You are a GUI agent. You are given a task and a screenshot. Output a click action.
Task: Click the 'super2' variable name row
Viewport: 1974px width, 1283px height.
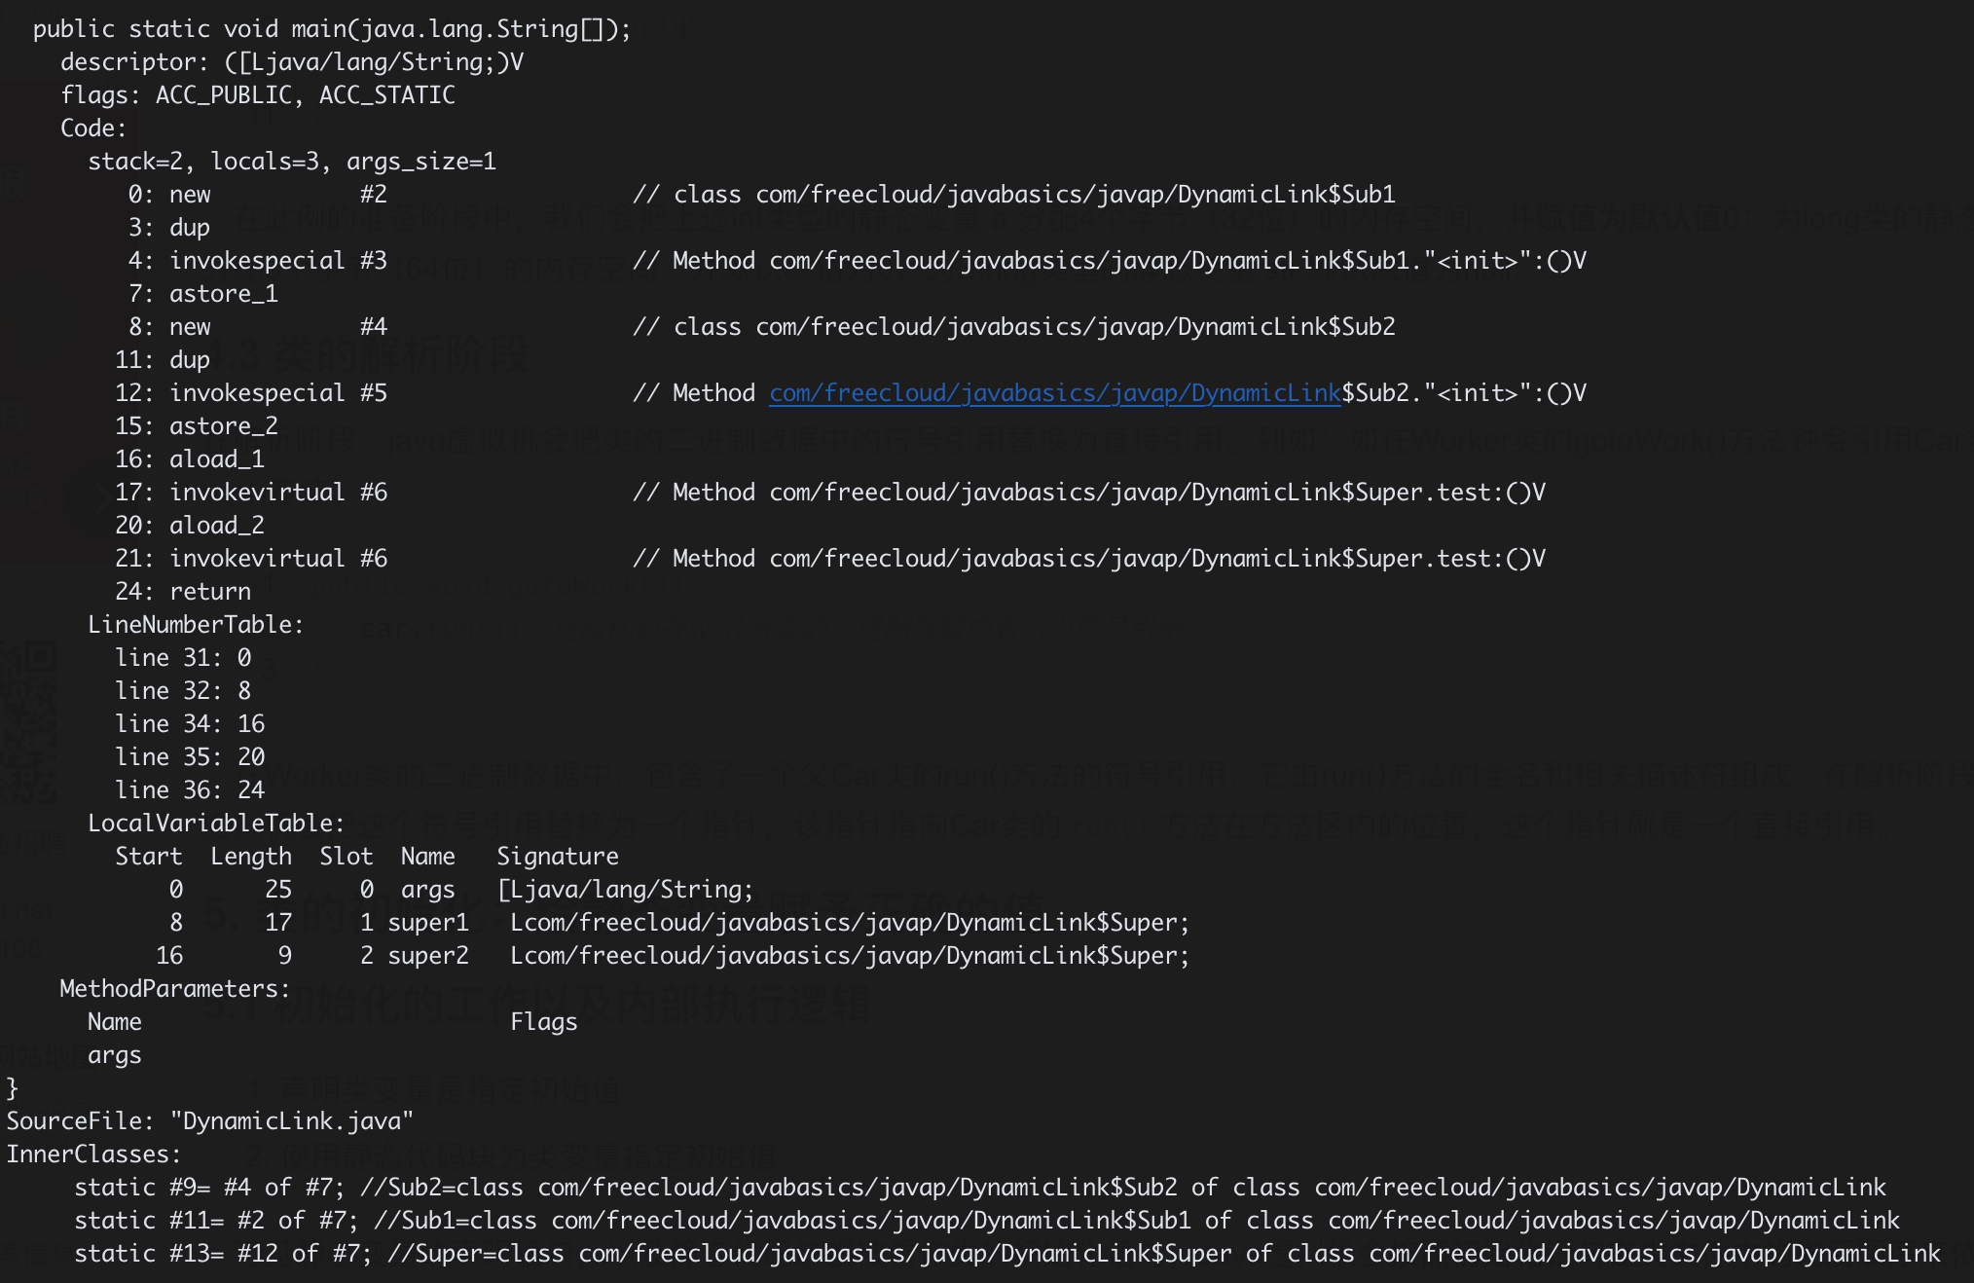point(428,956)
